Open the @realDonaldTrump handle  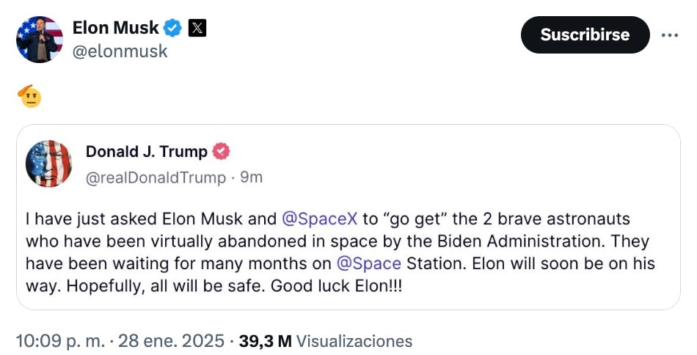point(156,177)
